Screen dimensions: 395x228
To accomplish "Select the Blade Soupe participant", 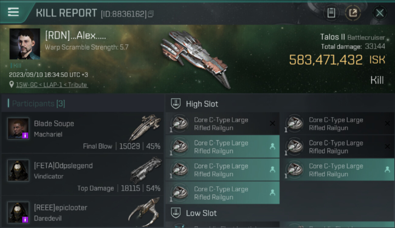I will (83, 133).
